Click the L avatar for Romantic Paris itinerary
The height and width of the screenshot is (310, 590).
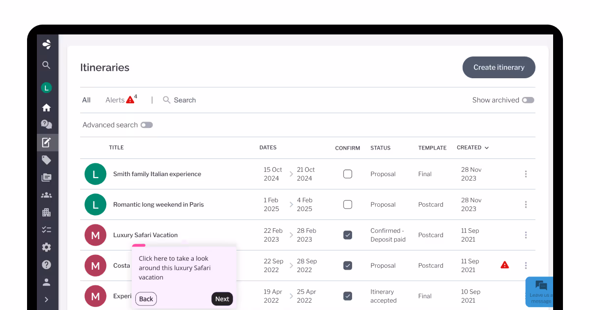point(95,205)
